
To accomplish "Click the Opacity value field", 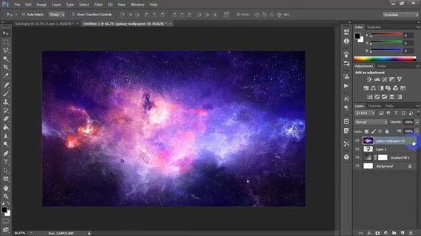I will (409, 122).
